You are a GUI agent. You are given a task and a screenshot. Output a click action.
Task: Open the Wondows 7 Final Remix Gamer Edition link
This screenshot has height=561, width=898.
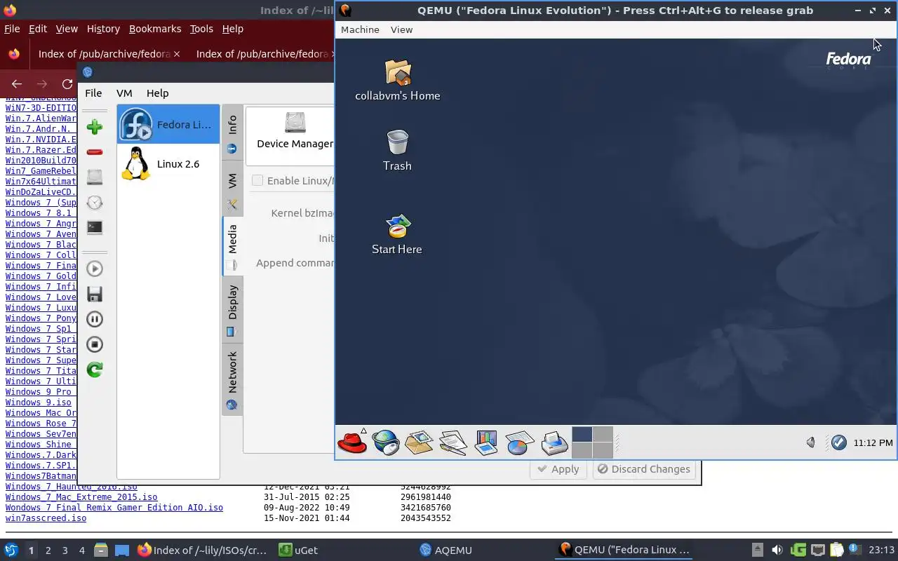click(x=114, y=508)
